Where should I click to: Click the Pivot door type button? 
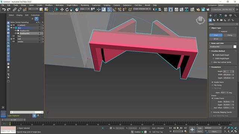tap(216, 35)
